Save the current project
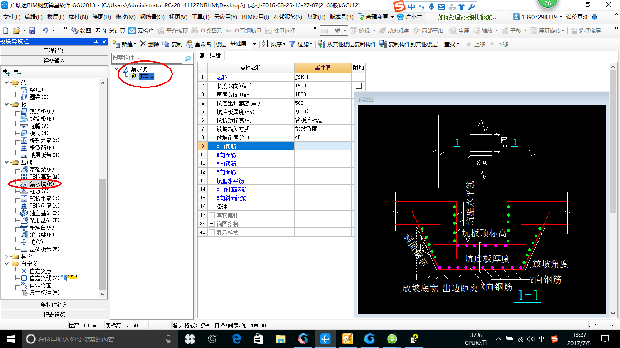This screenshot has width=620, height=348. (x=32, y=30)
